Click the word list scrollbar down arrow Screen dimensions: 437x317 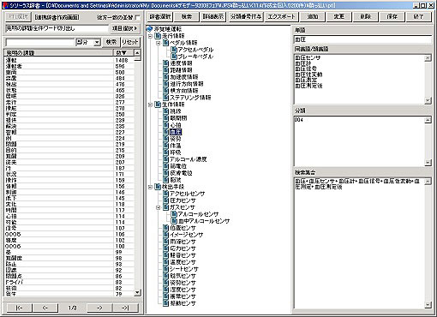[x=137, y=292]
